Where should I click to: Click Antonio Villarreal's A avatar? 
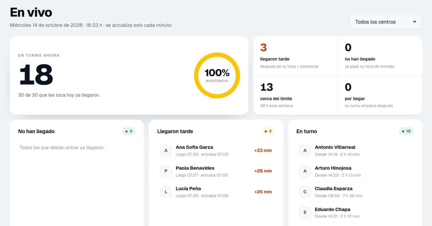[x=305, y=151]
